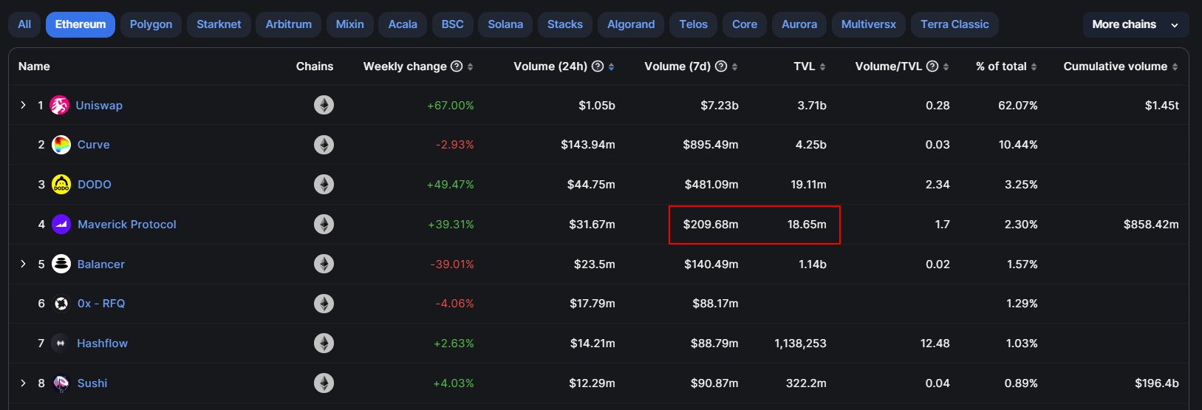The height and width of the screenshot is (410, 1202).
Task: Click Uniswap's +67.00% weekly change value
Action: tap(451, 106)
